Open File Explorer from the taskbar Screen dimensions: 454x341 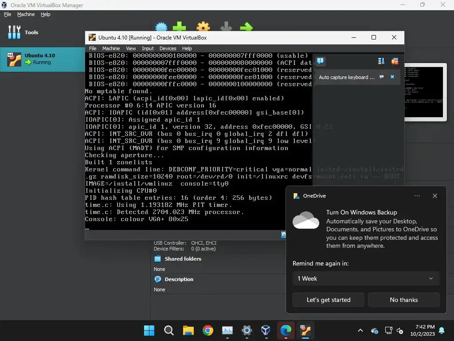click(x=188, y=330)
